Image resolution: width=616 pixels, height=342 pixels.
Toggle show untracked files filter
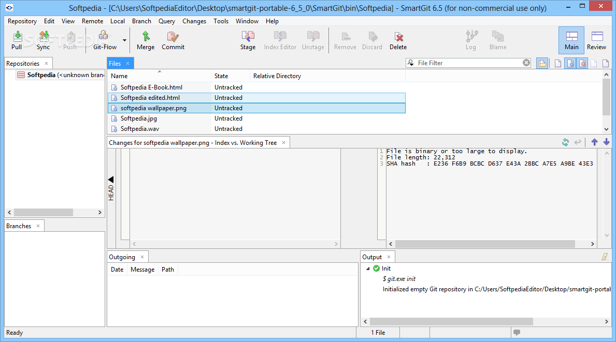(x=570, y=63)
